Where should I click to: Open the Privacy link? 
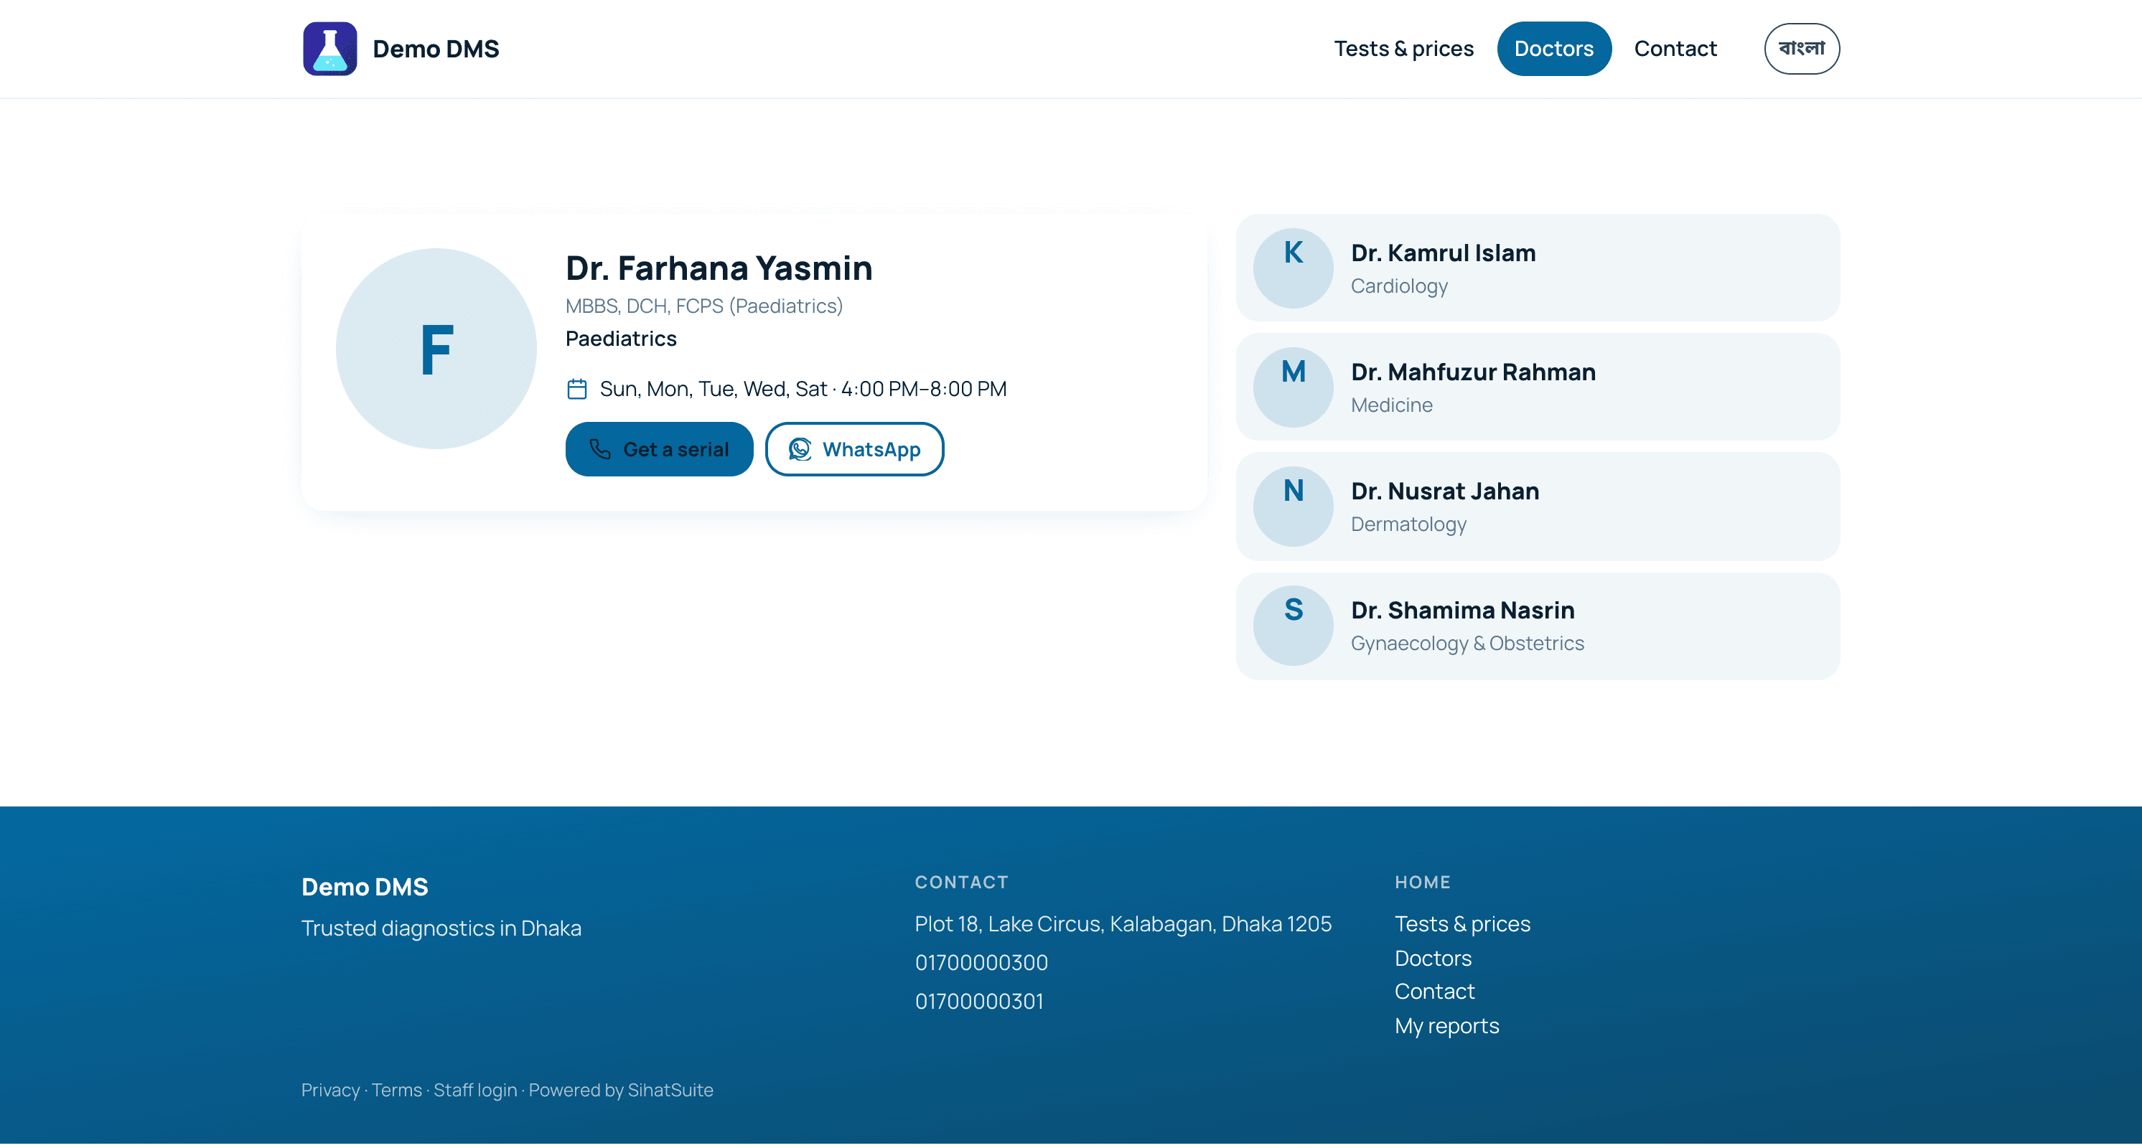(x=330, y=1090)
